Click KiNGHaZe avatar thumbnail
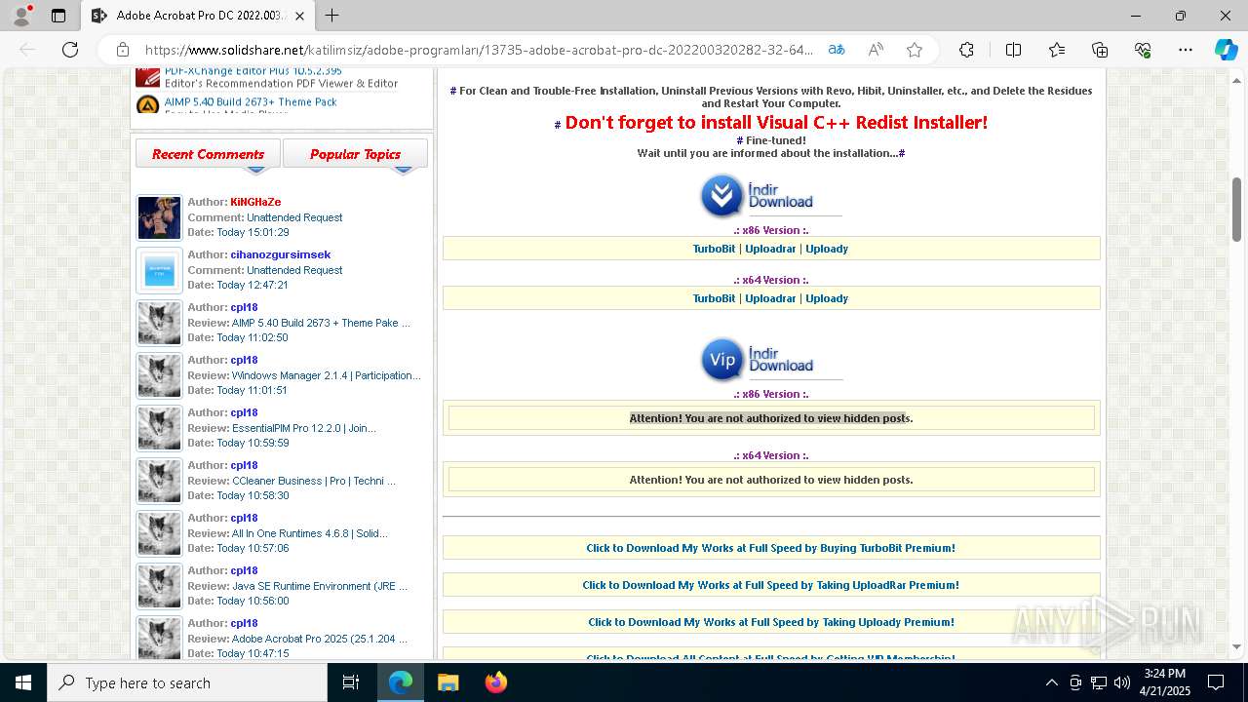 [159, 217]
